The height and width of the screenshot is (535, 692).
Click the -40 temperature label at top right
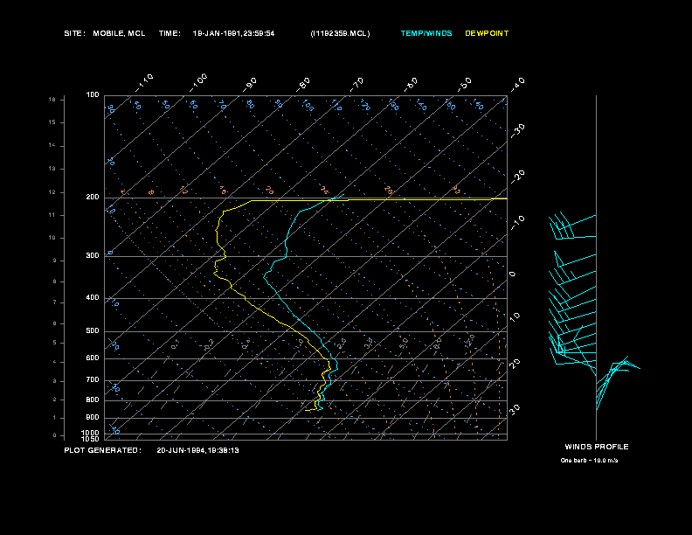tap(517, 84)
